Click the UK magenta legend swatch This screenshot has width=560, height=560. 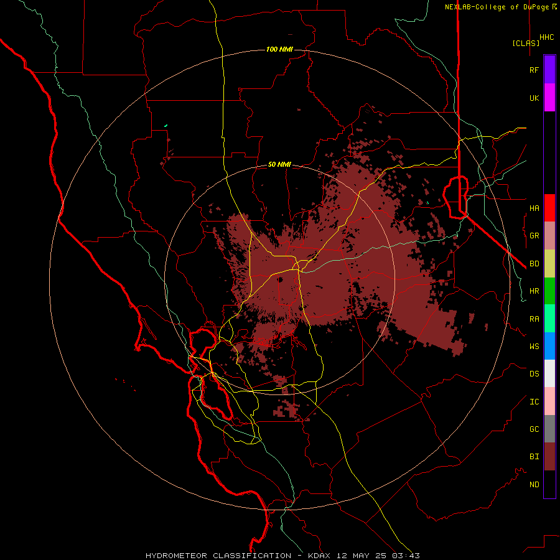pos(549,98)
